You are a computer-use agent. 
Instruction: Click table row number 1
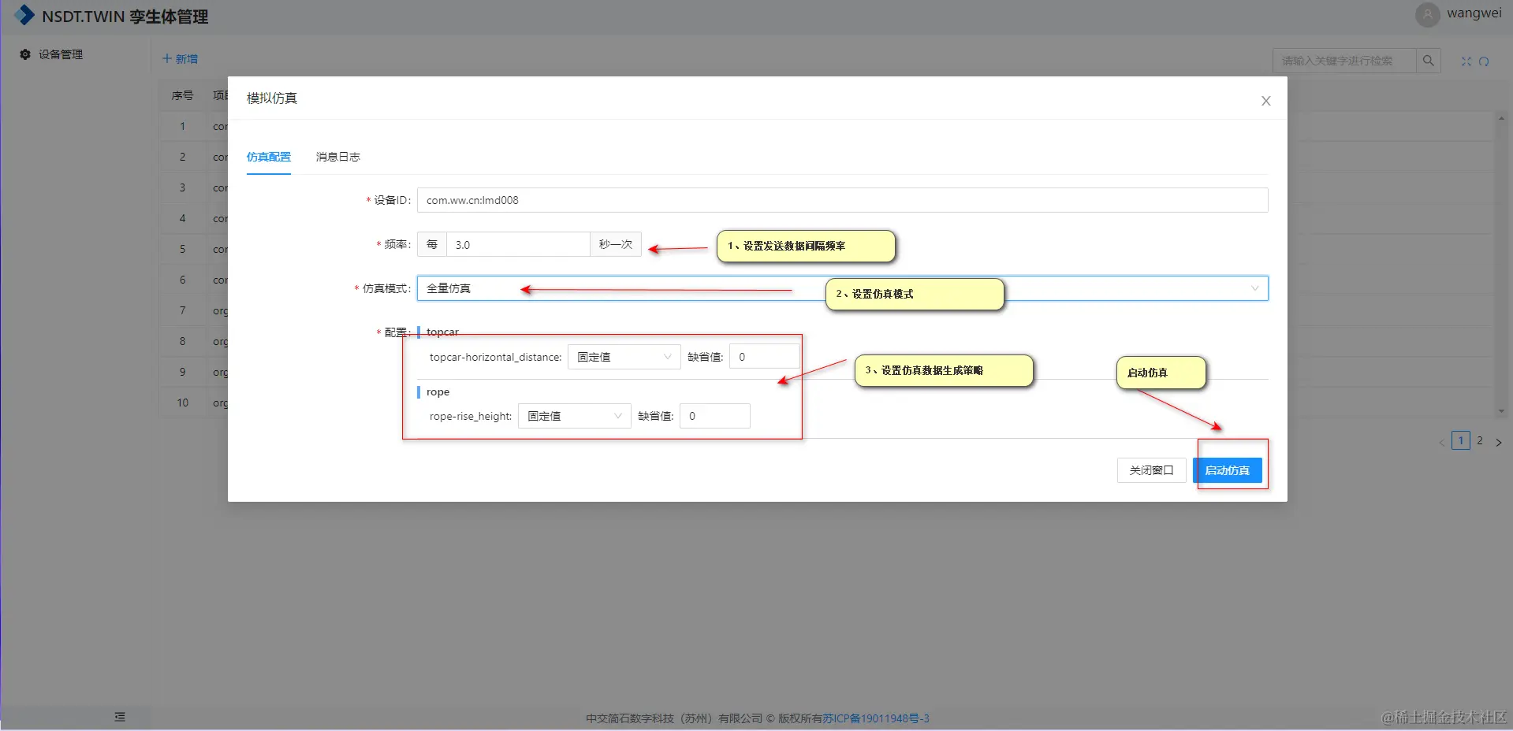tap(182, 126)
